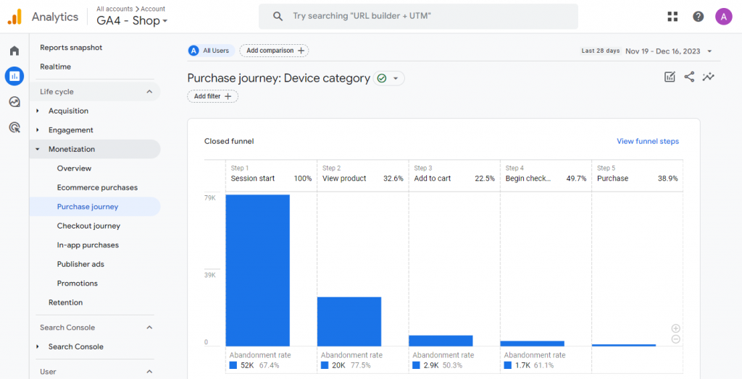
Task: Open the Help question mark icon
Action: [698, 17]
